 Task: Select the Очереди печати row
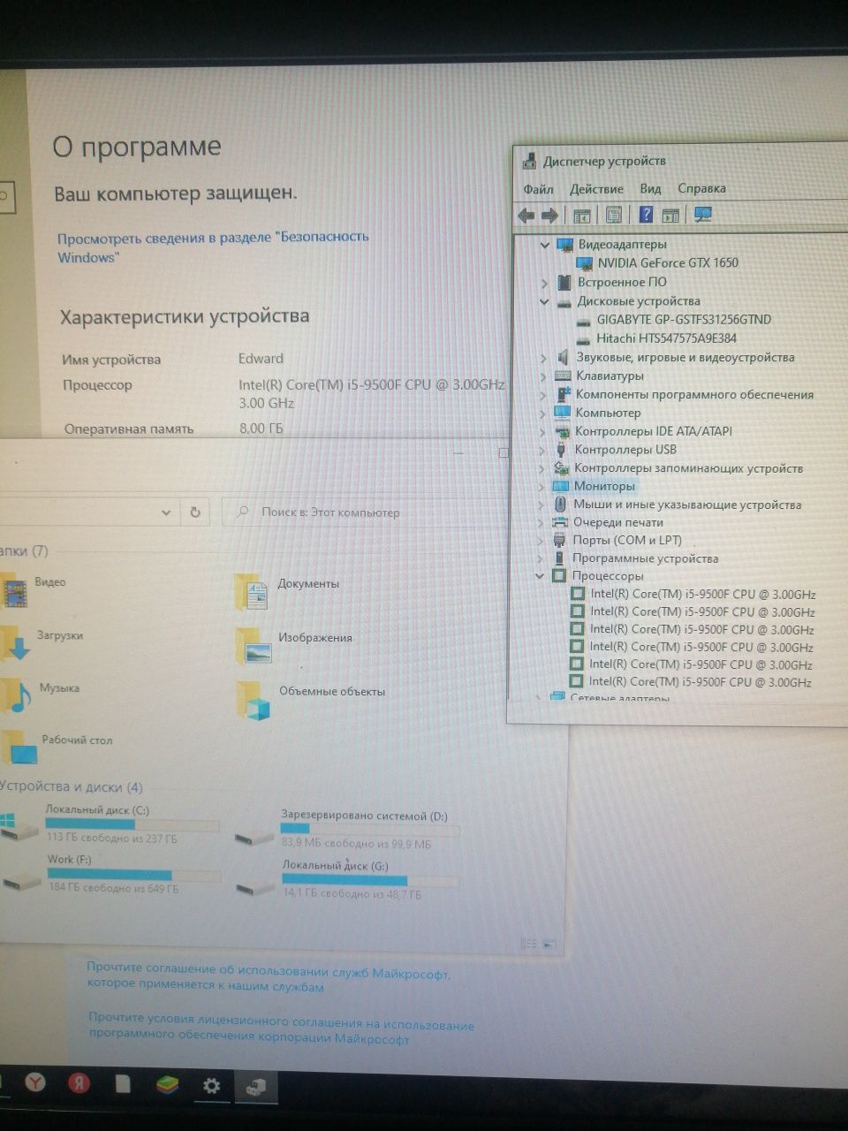pos(617,522)
